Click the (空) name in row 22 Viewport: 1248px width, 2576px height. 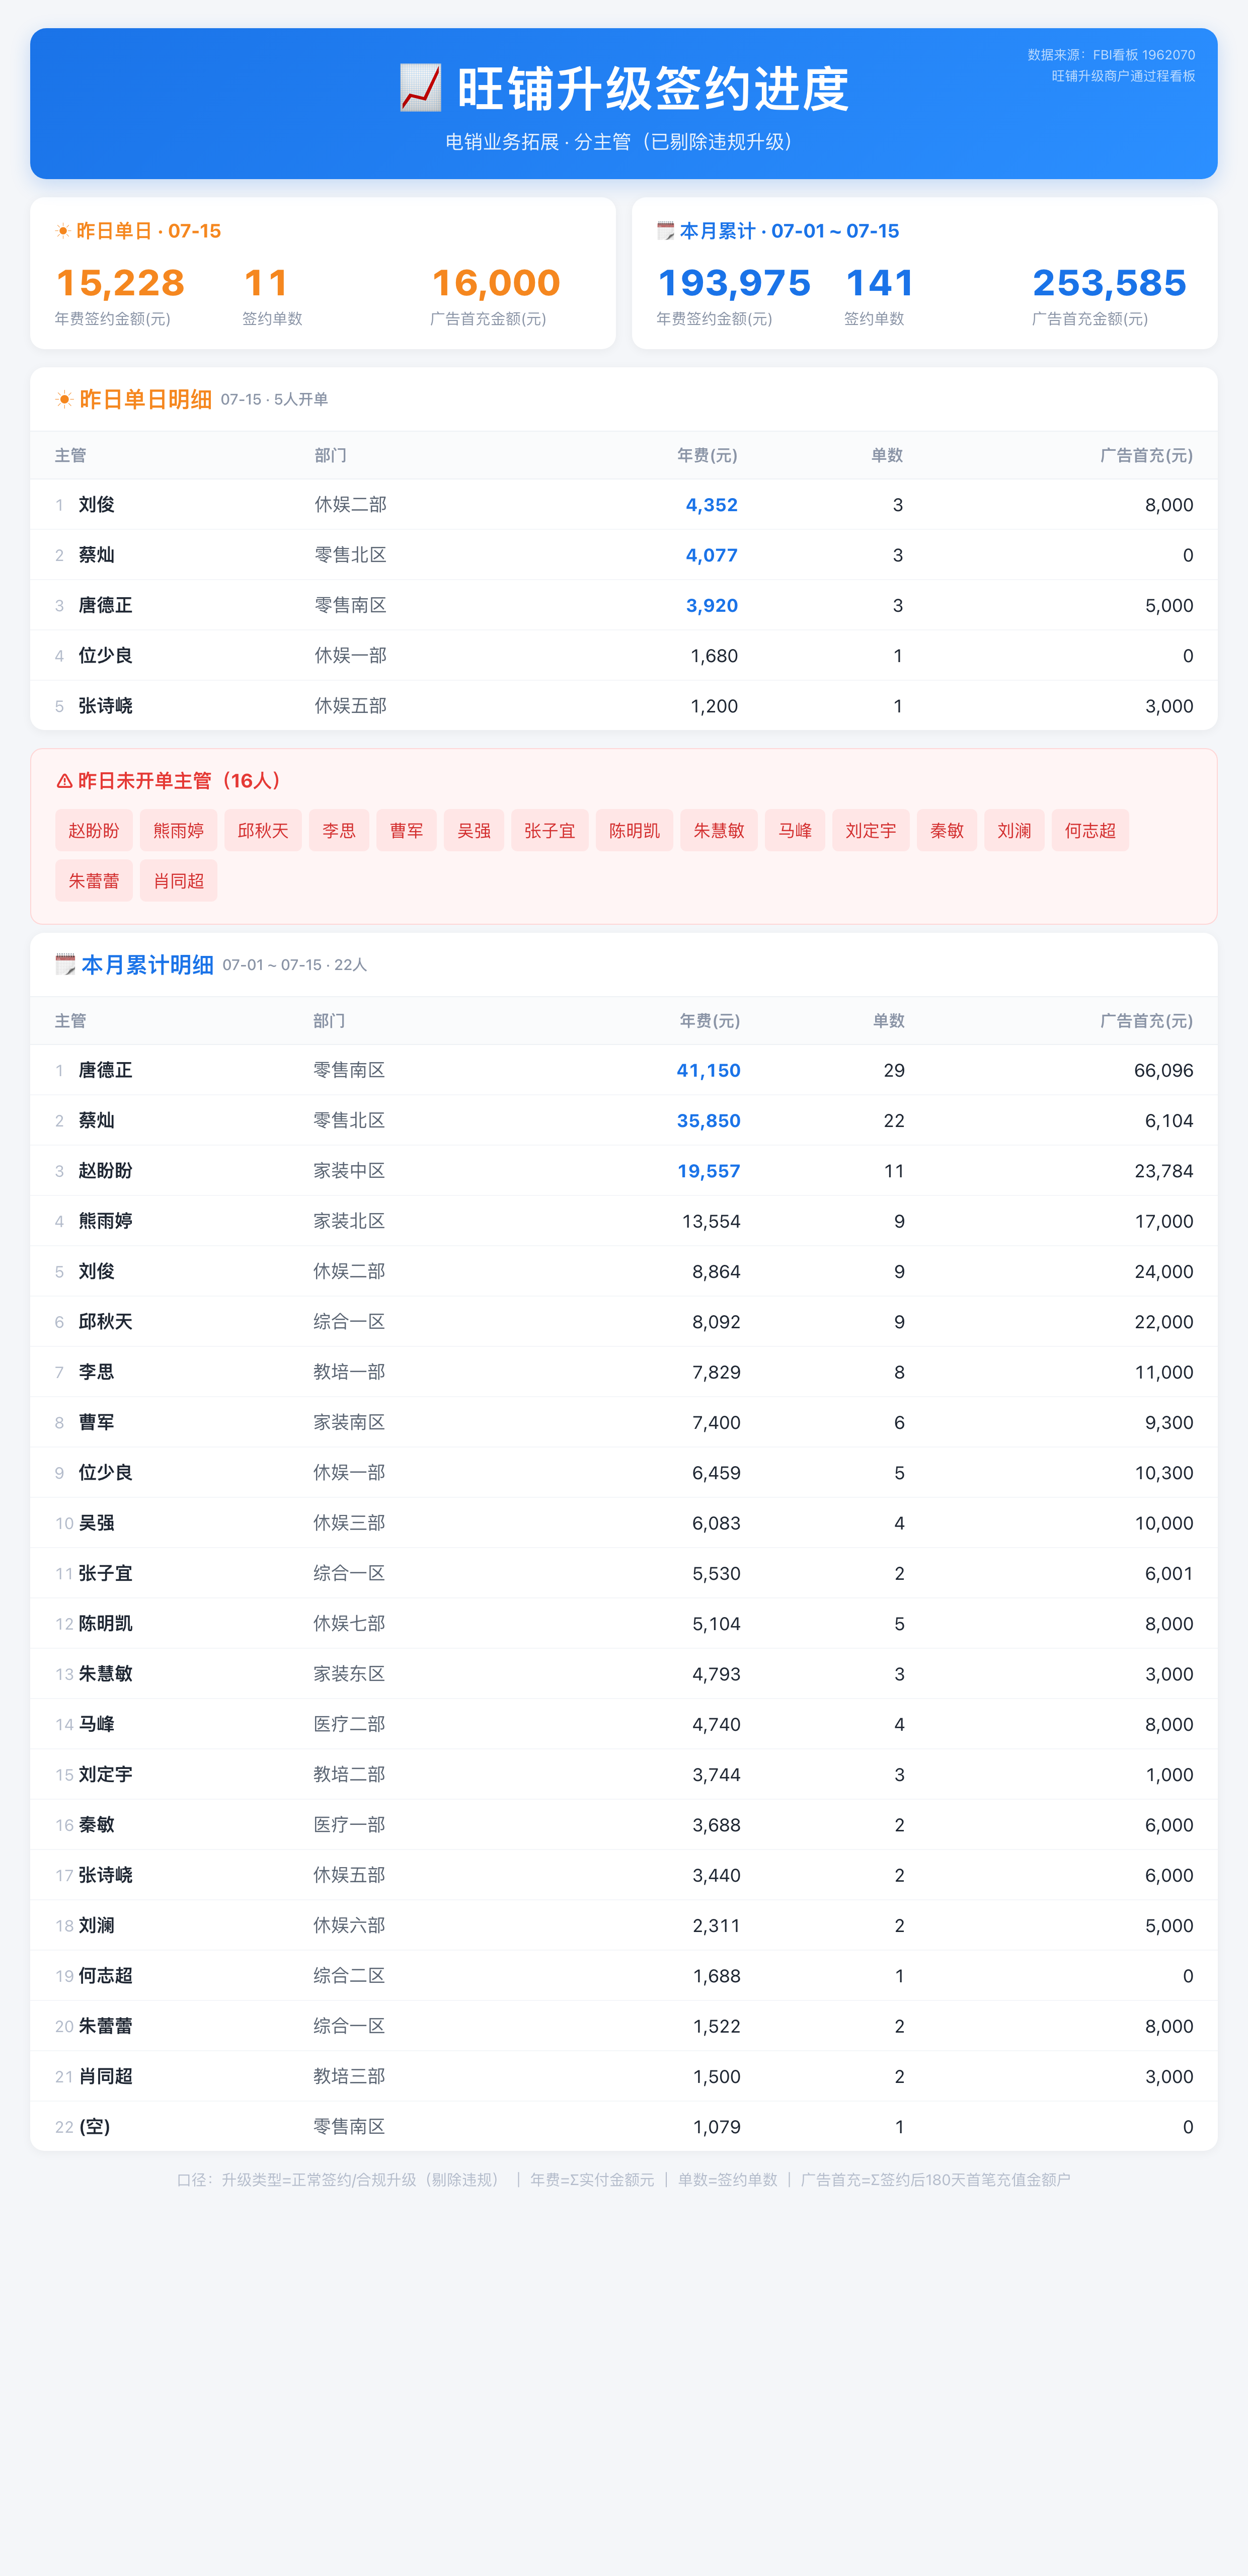(94, 2127)
